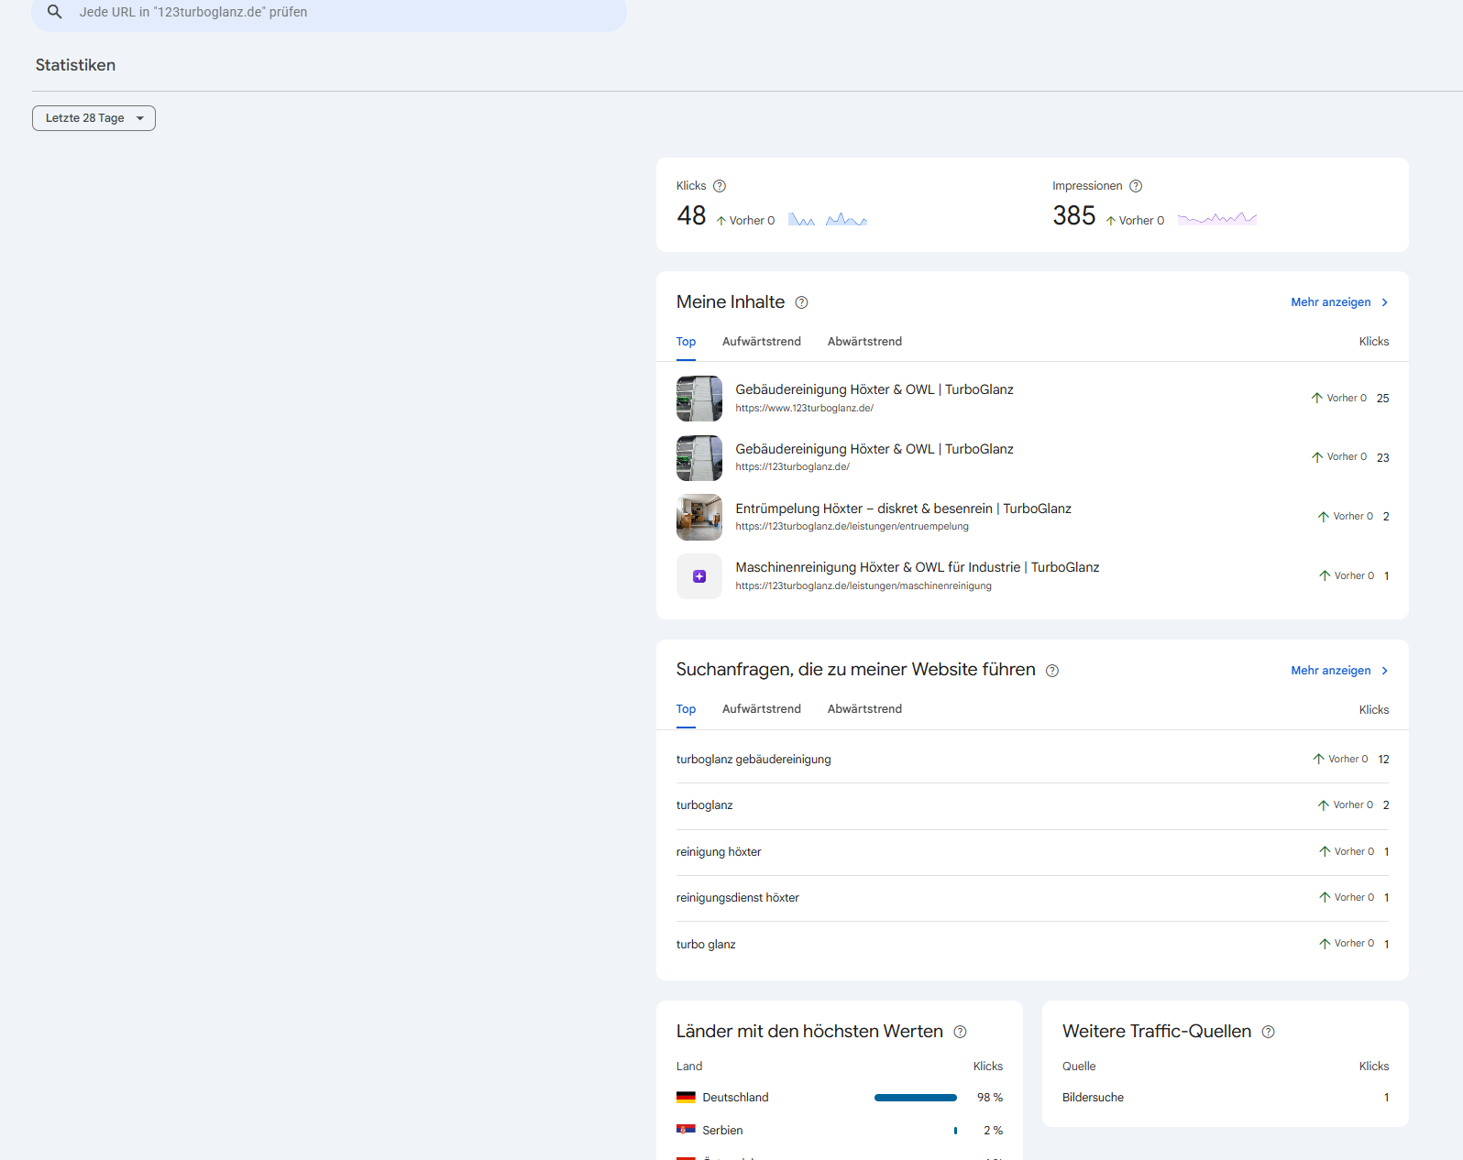The image size is (1463, 1160).
Task: Expand Mehr anzeigen chevron in Meine Inhalte
Action: (x=1384, y=302)
